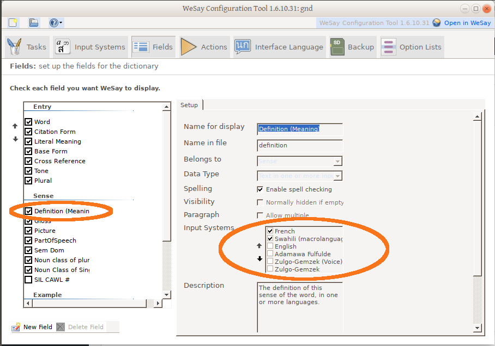Move selected field down with arrow

coord(15,139)
